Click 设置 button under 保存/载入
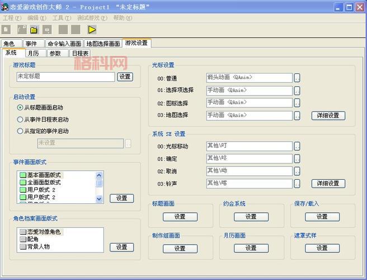Screen dimensions: 367x280 (x=322, y=217)
